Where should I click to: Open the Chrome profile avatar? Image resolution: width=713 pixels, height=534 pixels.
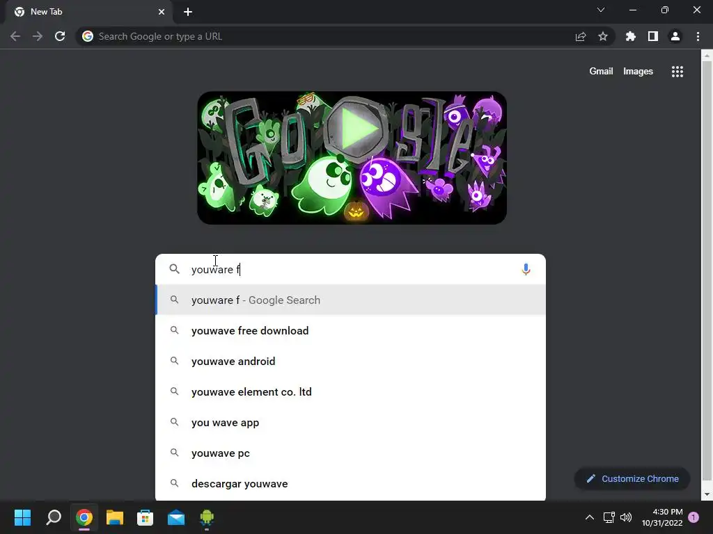pos(675,36)
